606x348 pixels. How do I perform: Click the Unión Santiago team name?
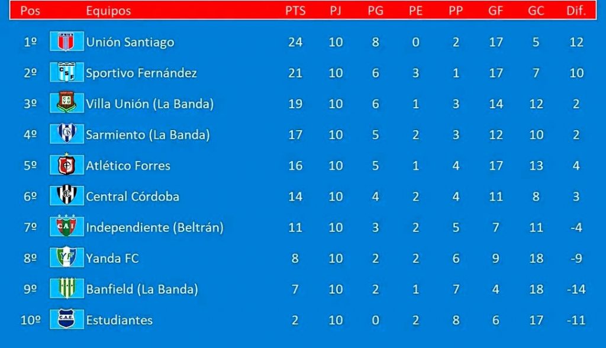point(130,42)
